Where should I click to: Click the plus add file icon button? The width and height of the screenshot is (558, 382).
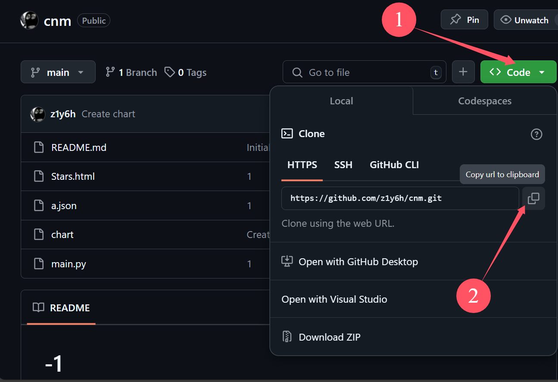(x=463, y=72)
